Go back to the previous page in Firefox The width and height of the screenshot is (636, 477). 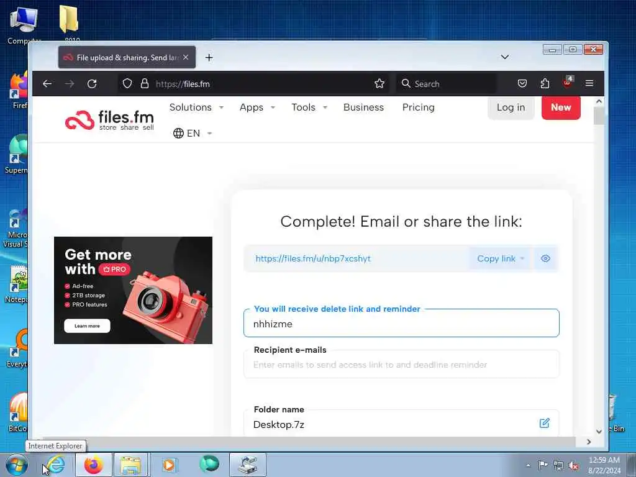[x=47, y=84]
